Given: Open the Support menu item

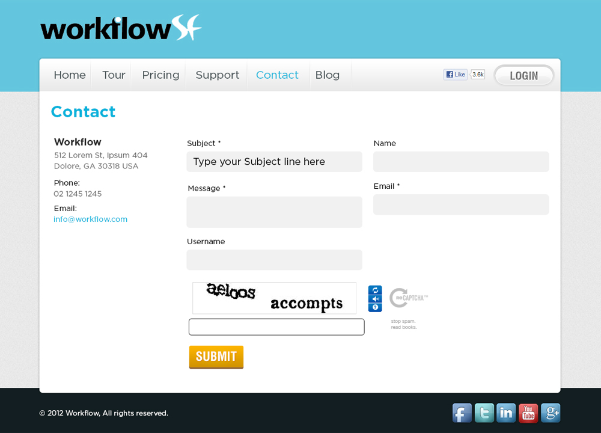Looking at the screenshot, I should point(218,75).
